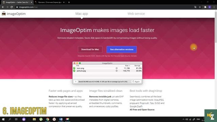Close the ImageOptim browser tab
Viewport: 217px width, 122px height.
click(32, 2)
